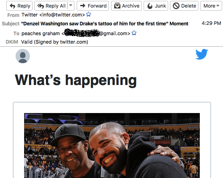Click the recipient name peaches graham
The width and height of the screenshot is (223, 178).
41,33
